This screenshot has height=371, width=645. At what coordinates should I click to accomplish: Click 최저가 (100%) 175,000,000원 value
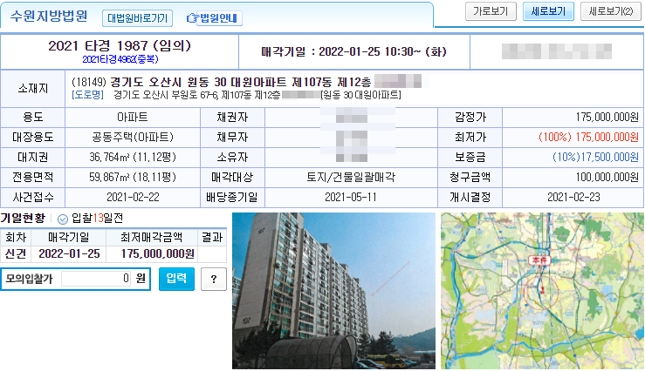click(x=588, y=137)
